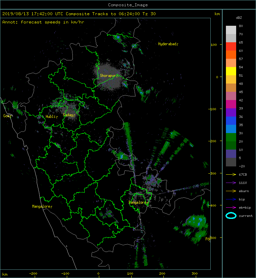Screen dimensions: 256x278
Task: Click the Hyderabad city label
Action: pos(168,44)
